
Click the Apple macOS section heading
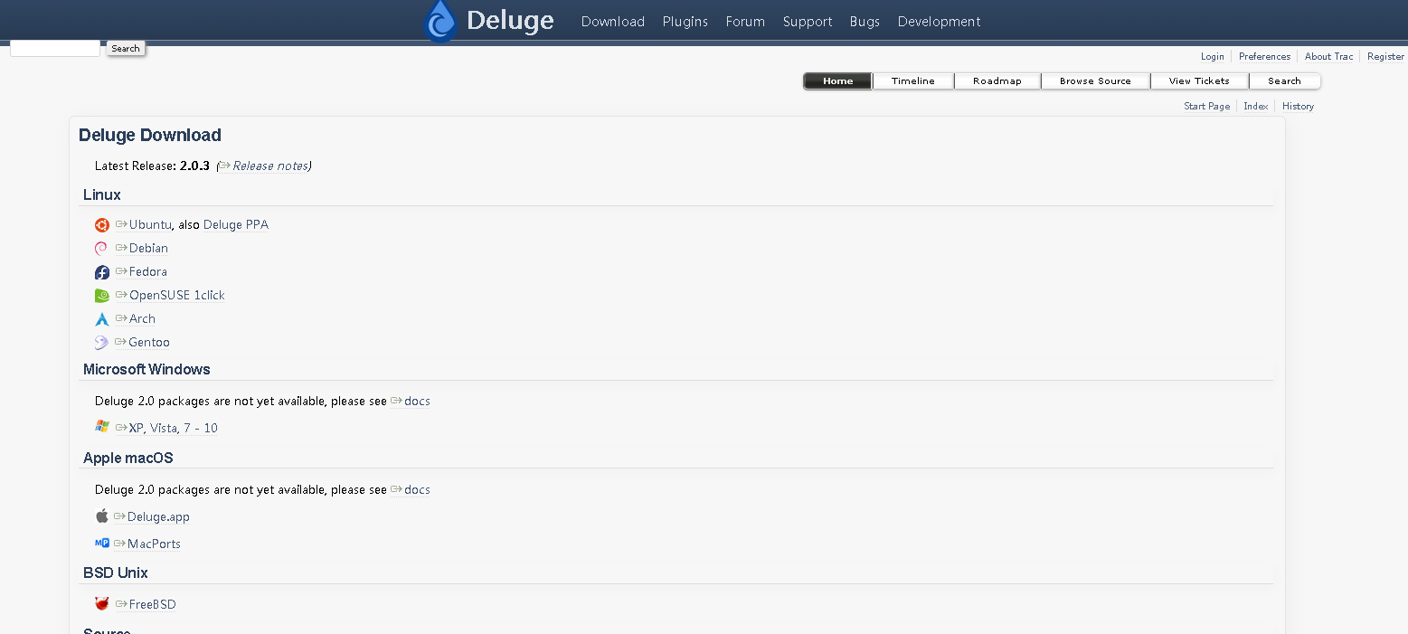[x=128, y=459]
